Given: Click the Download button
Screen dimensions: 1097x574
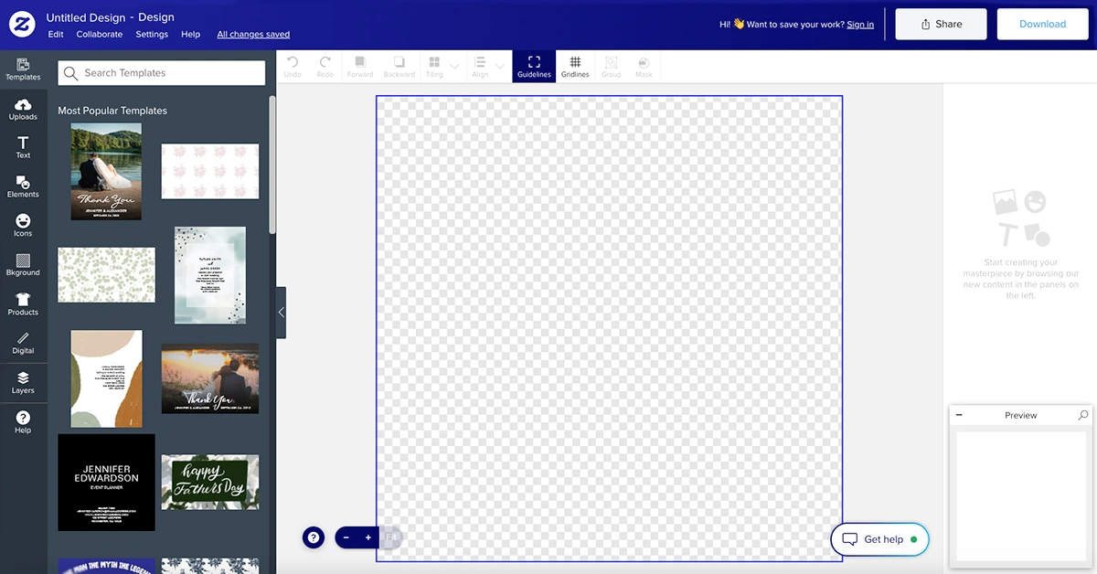Looking at the screenshot, I should [x=1042, y=25].
